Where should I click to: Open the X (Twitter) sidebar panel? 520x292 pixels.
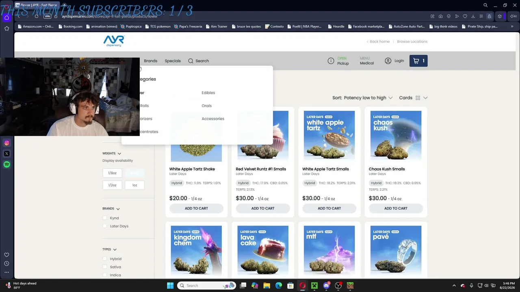(6, 154)
